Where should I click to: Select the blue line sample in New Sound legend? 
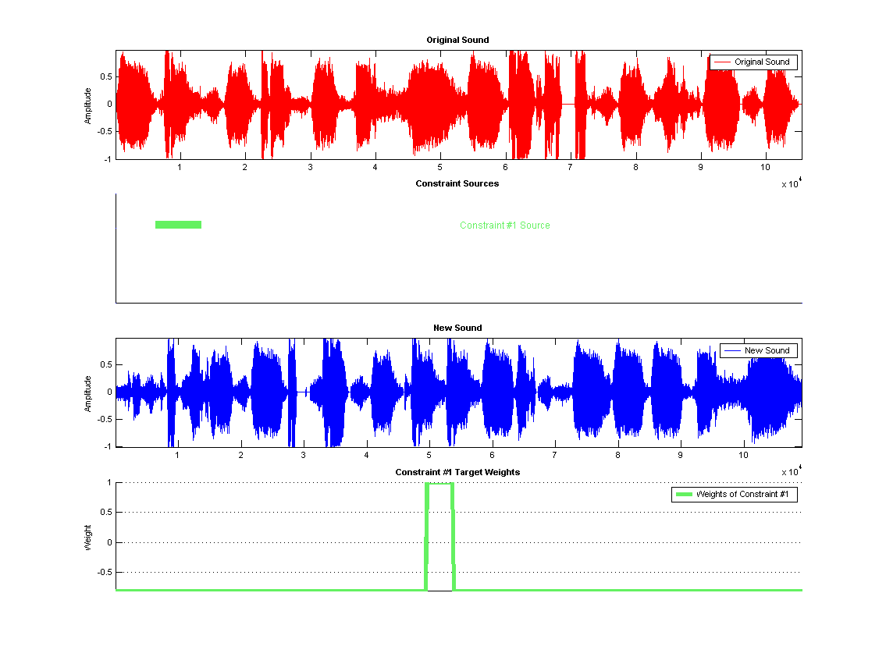point(731,350)
